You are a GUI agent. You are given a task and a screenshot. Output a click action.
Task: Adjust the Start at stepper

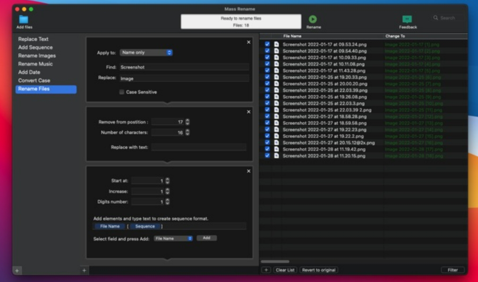click(x=167, y=181)
